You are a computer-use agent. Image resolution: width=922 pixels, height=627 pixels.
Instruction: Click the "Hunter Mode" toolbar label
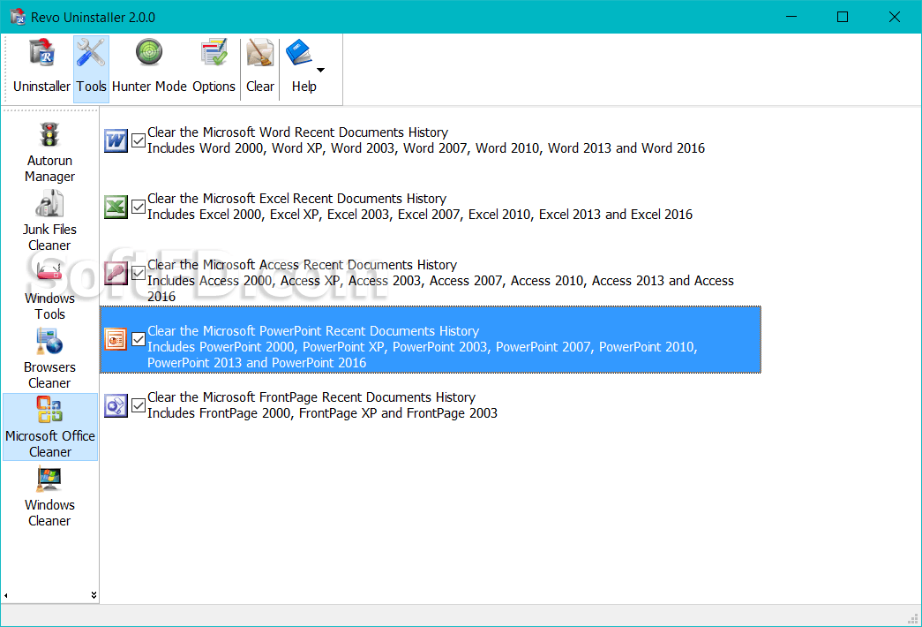click(149, 87)
